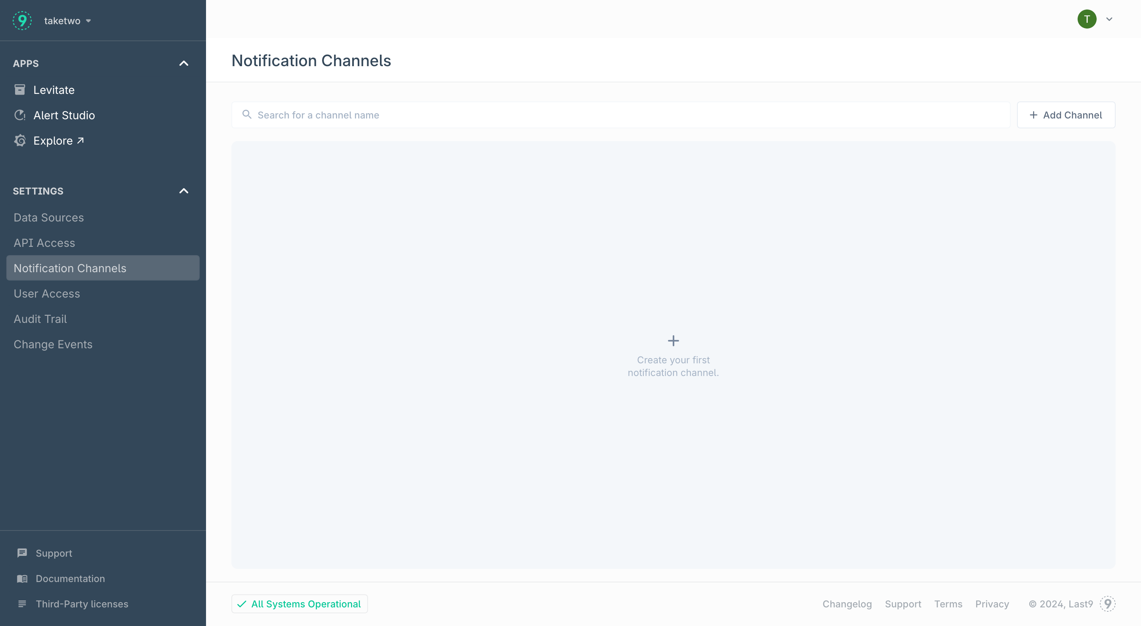This screenshot has width=1141, height=626.
Task: Click the All Systems Operational checkmark icon
Action: click(x=242, y=604)
